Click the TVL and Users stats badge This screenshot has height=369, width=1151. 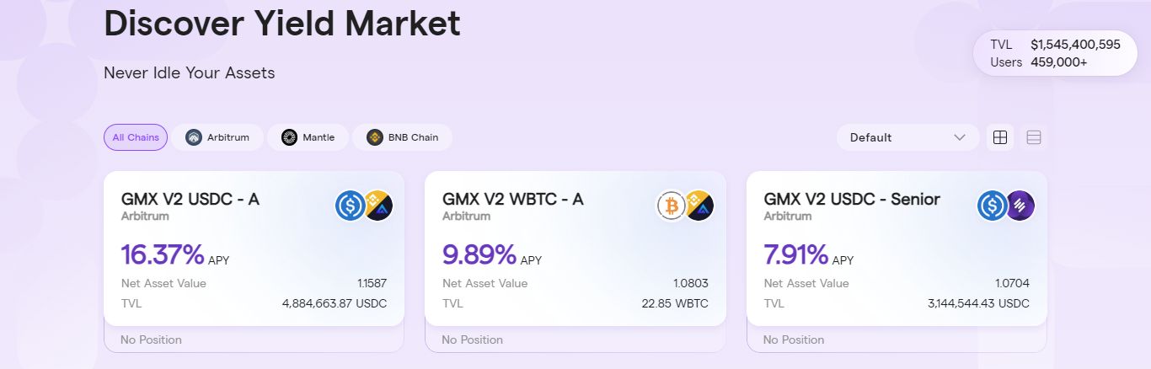point(1055,53)
